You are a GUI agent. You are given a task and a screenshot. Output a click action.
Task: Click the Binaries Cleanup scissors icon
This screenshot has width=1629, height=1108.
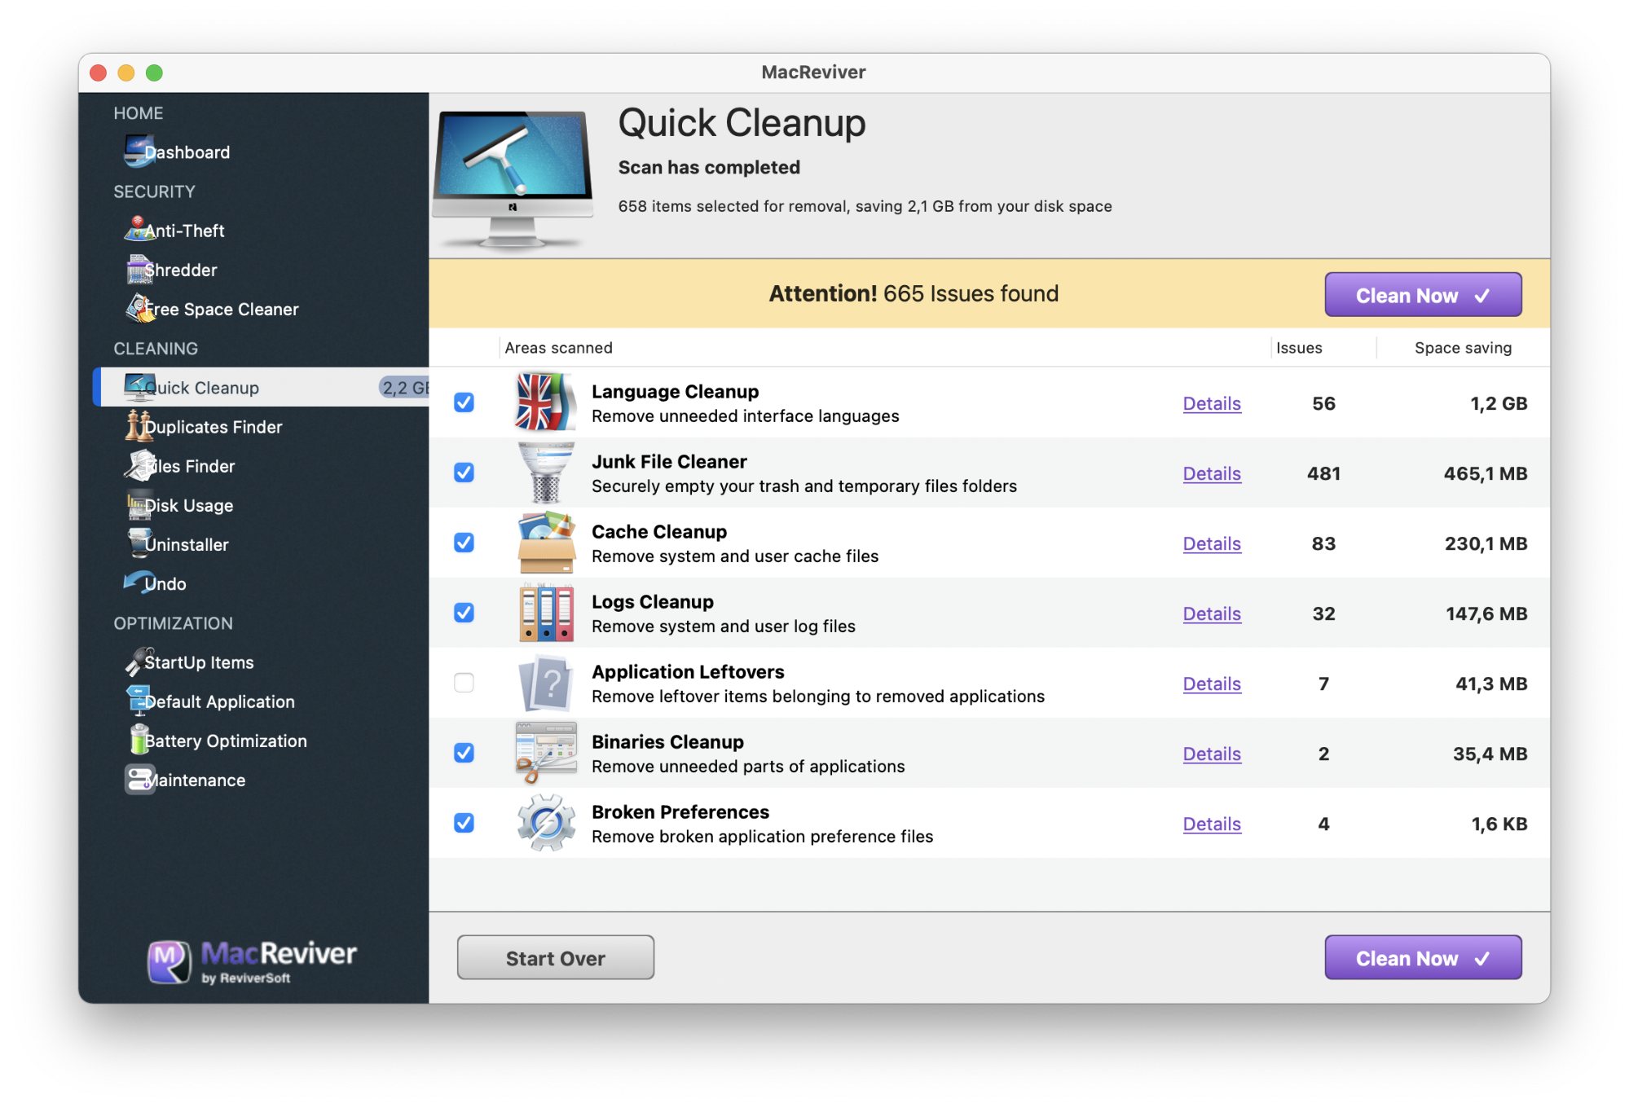click(x=546, y=753)
